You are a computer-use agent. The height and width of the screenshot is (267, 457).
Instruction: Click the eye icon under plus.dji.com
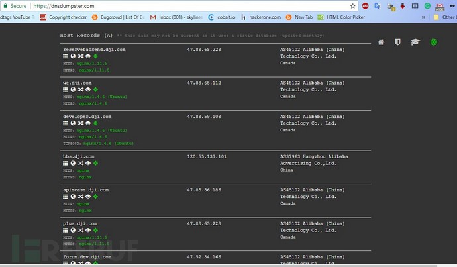(x=88, y=231)
